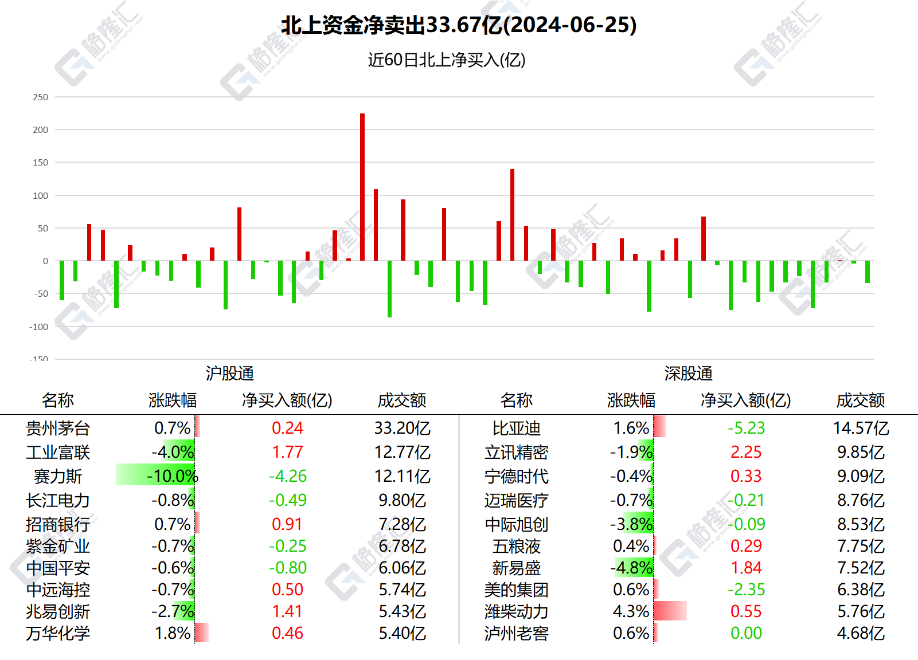
Task: Click 新易盛 change value -4.8%
Action: (631, 568)
